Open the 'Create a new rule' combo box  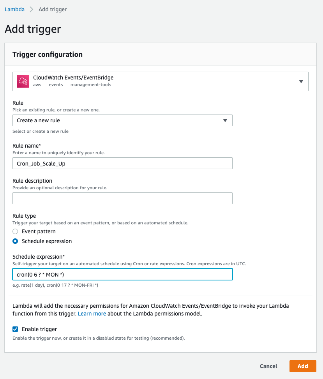pyautogui.click(x=117, y=120)
